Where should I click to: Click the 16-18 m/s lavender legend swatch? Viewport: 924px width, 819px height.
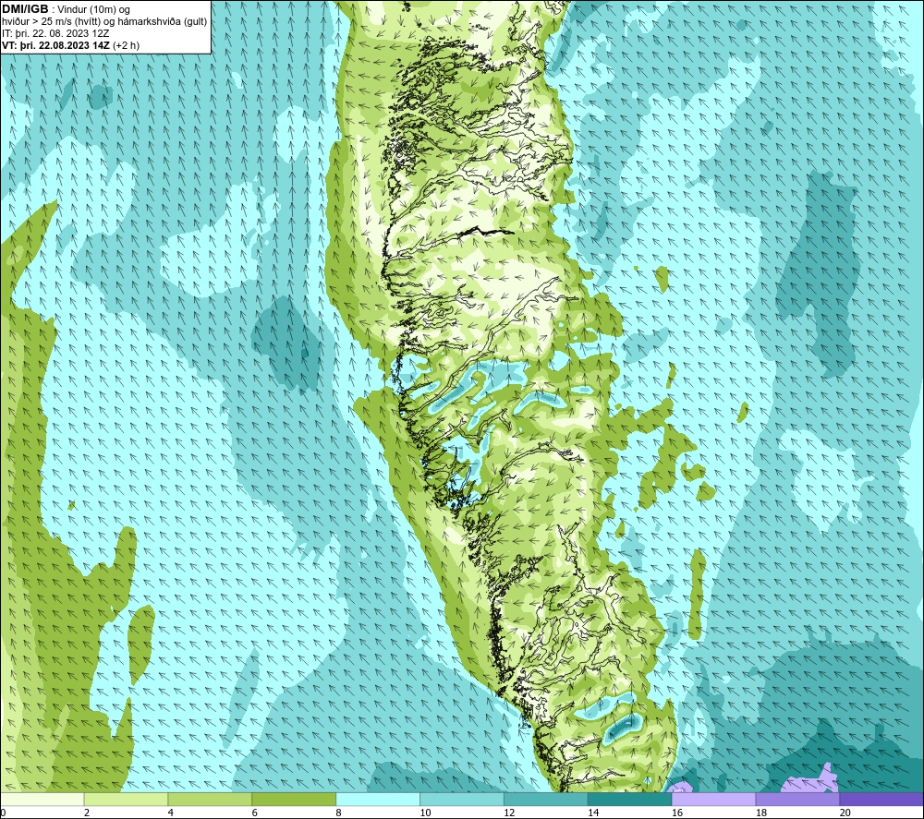pos(713,800)
